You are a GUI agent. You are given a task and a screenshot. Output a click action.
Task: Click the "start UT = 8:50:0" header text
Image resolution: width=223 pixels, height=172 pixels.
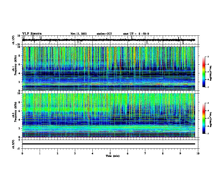click(x=136, y=34)
